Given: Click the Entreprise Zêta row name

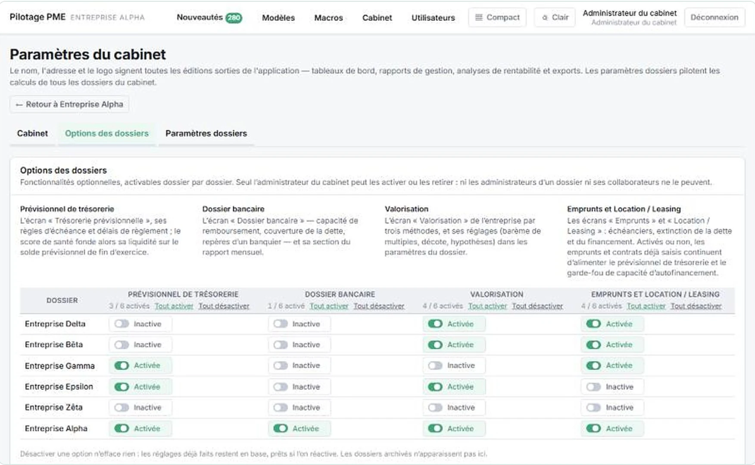Looking at the screenshot, I should click(x=53, y=408).
